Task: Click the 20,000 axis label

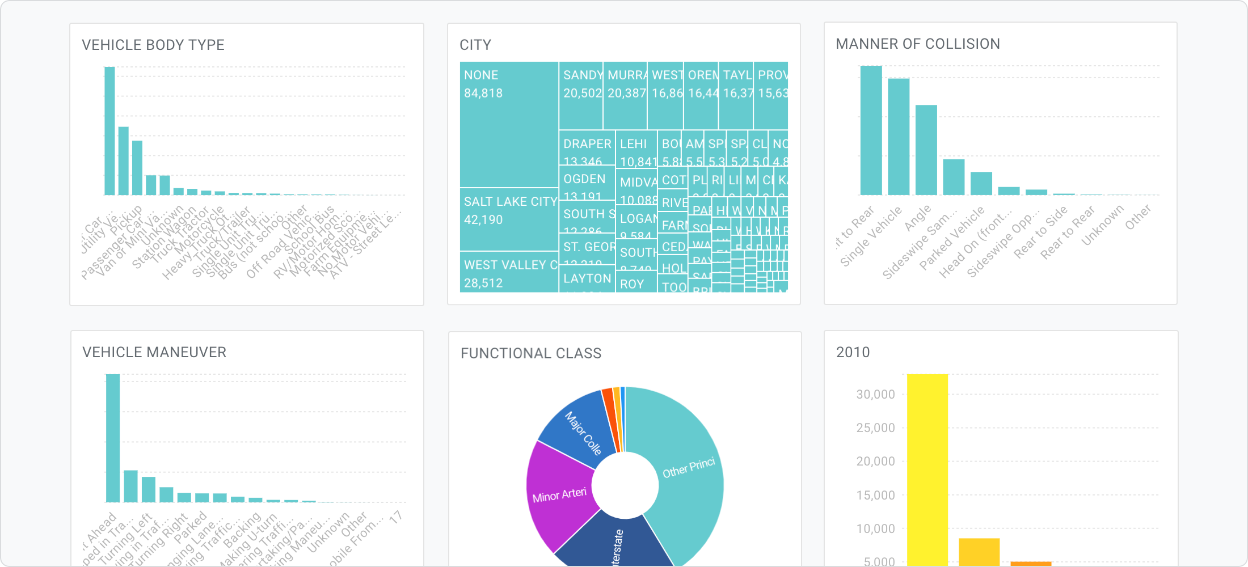Action: coord(875,461)
